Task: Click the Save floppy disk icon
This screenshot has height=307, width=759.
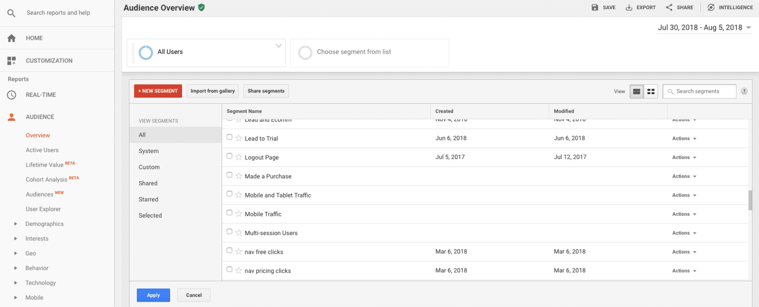Action: tap(595, 7)
